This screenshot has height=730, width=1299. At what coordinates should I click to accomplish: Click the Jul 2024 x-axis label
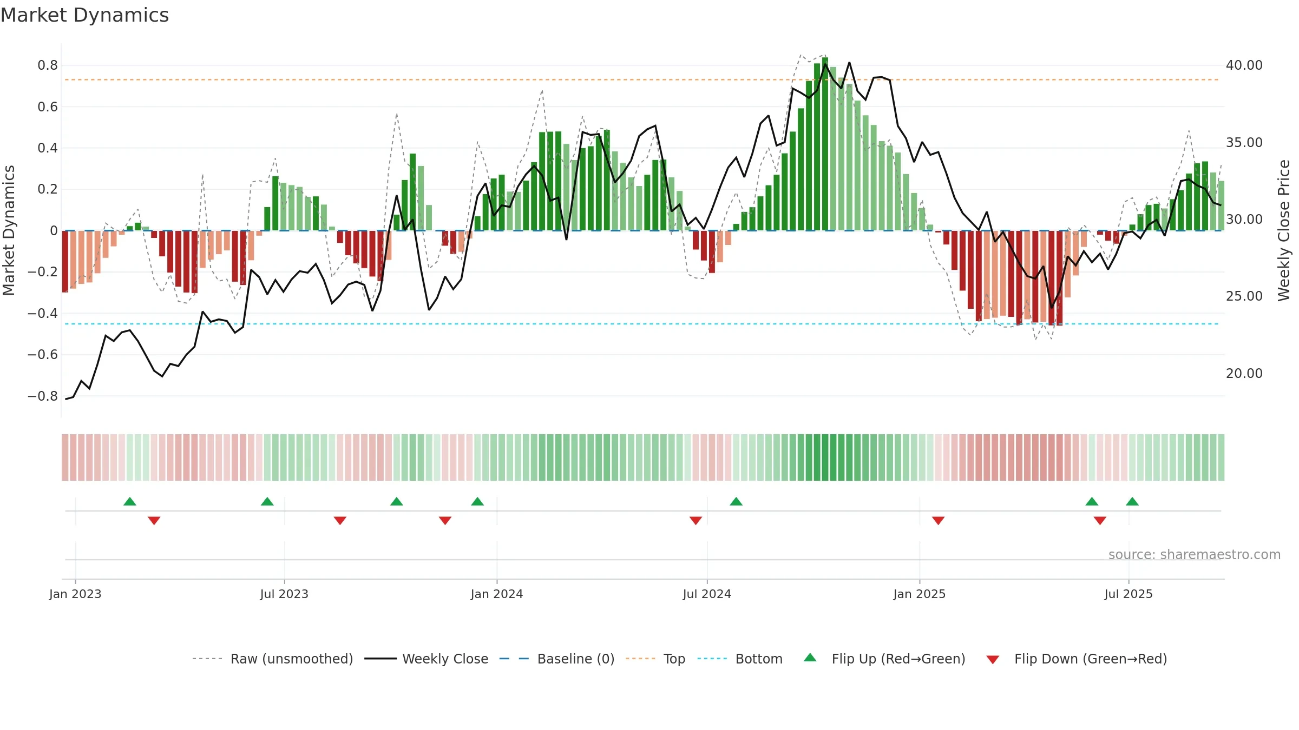707,594
